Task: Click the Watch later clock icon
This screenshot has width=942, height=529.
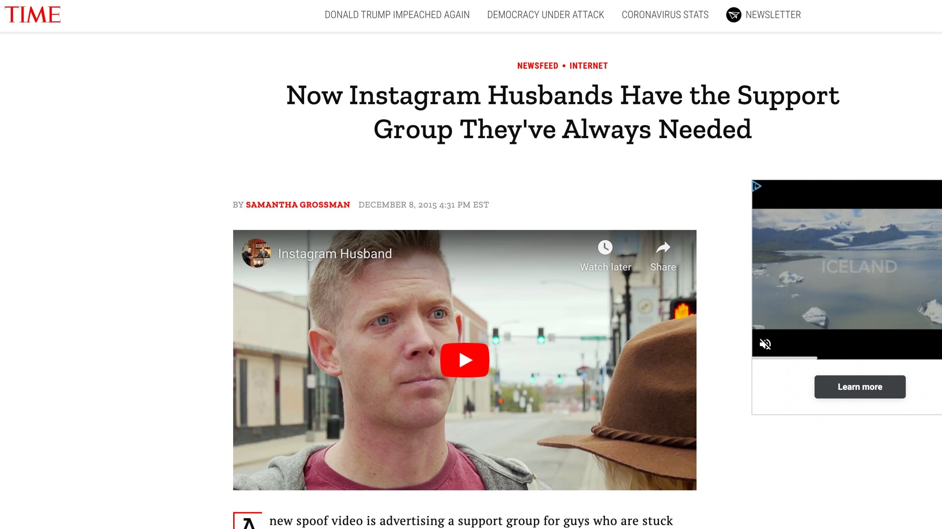Action: tap(605, 247)
